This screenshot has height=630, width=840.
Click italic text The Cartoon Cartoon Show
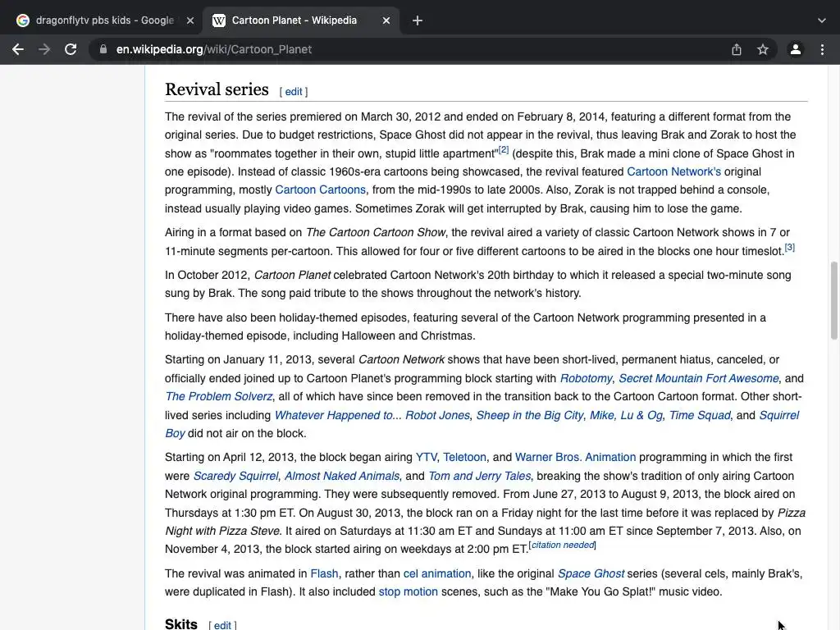coord(376,232)
